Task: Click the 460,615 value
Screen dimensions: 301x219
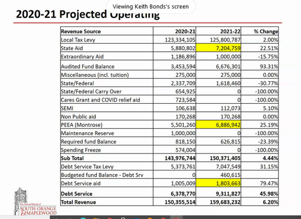Action: click(231, 175)
